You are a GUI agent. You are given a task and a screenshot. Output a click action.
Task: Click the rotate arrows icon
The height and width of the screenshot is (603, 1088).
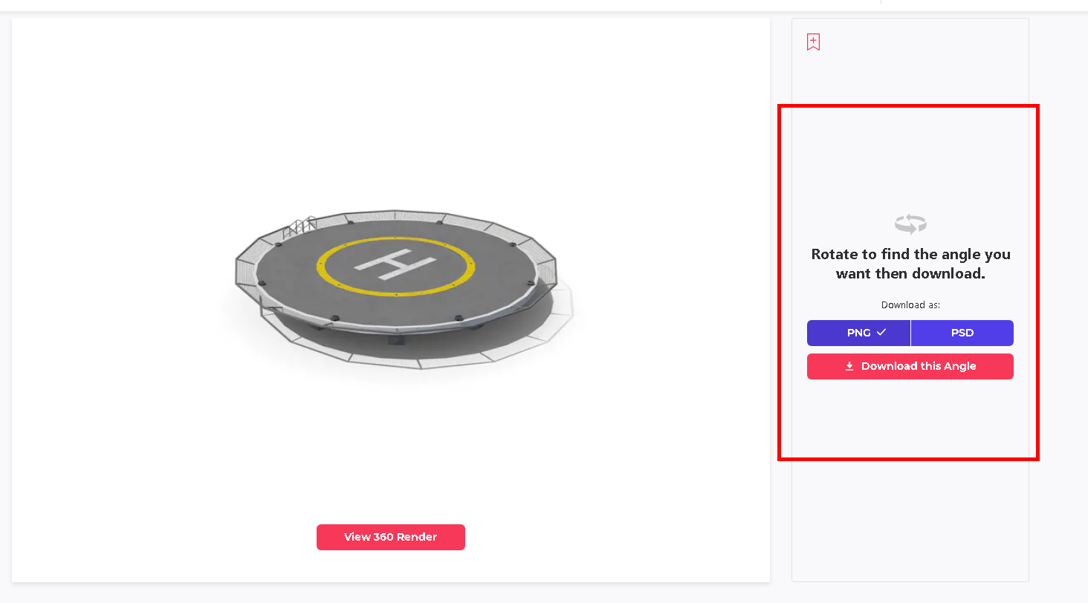pyautogui.click(x=910, y=224)
